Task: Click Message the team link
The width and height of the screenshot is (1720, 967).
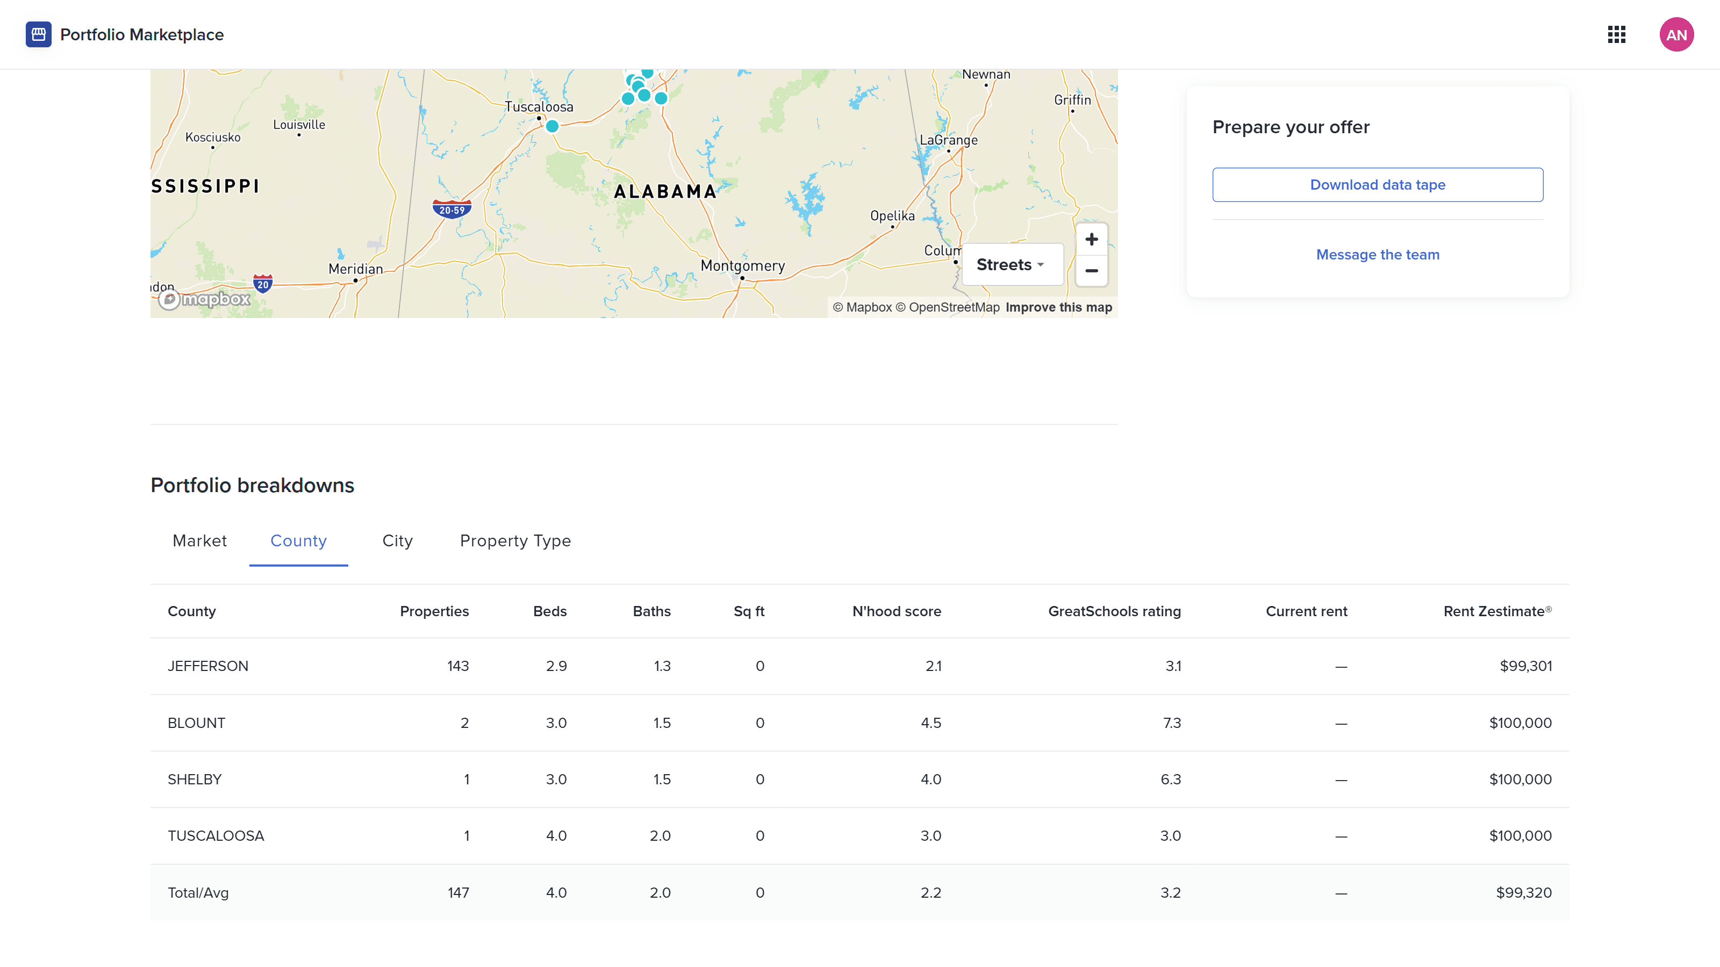Action: click(1377, 254)
